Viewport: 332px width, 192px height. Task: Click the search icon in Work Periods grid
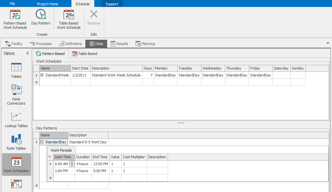pyautogui.click(x=50, y=157)
